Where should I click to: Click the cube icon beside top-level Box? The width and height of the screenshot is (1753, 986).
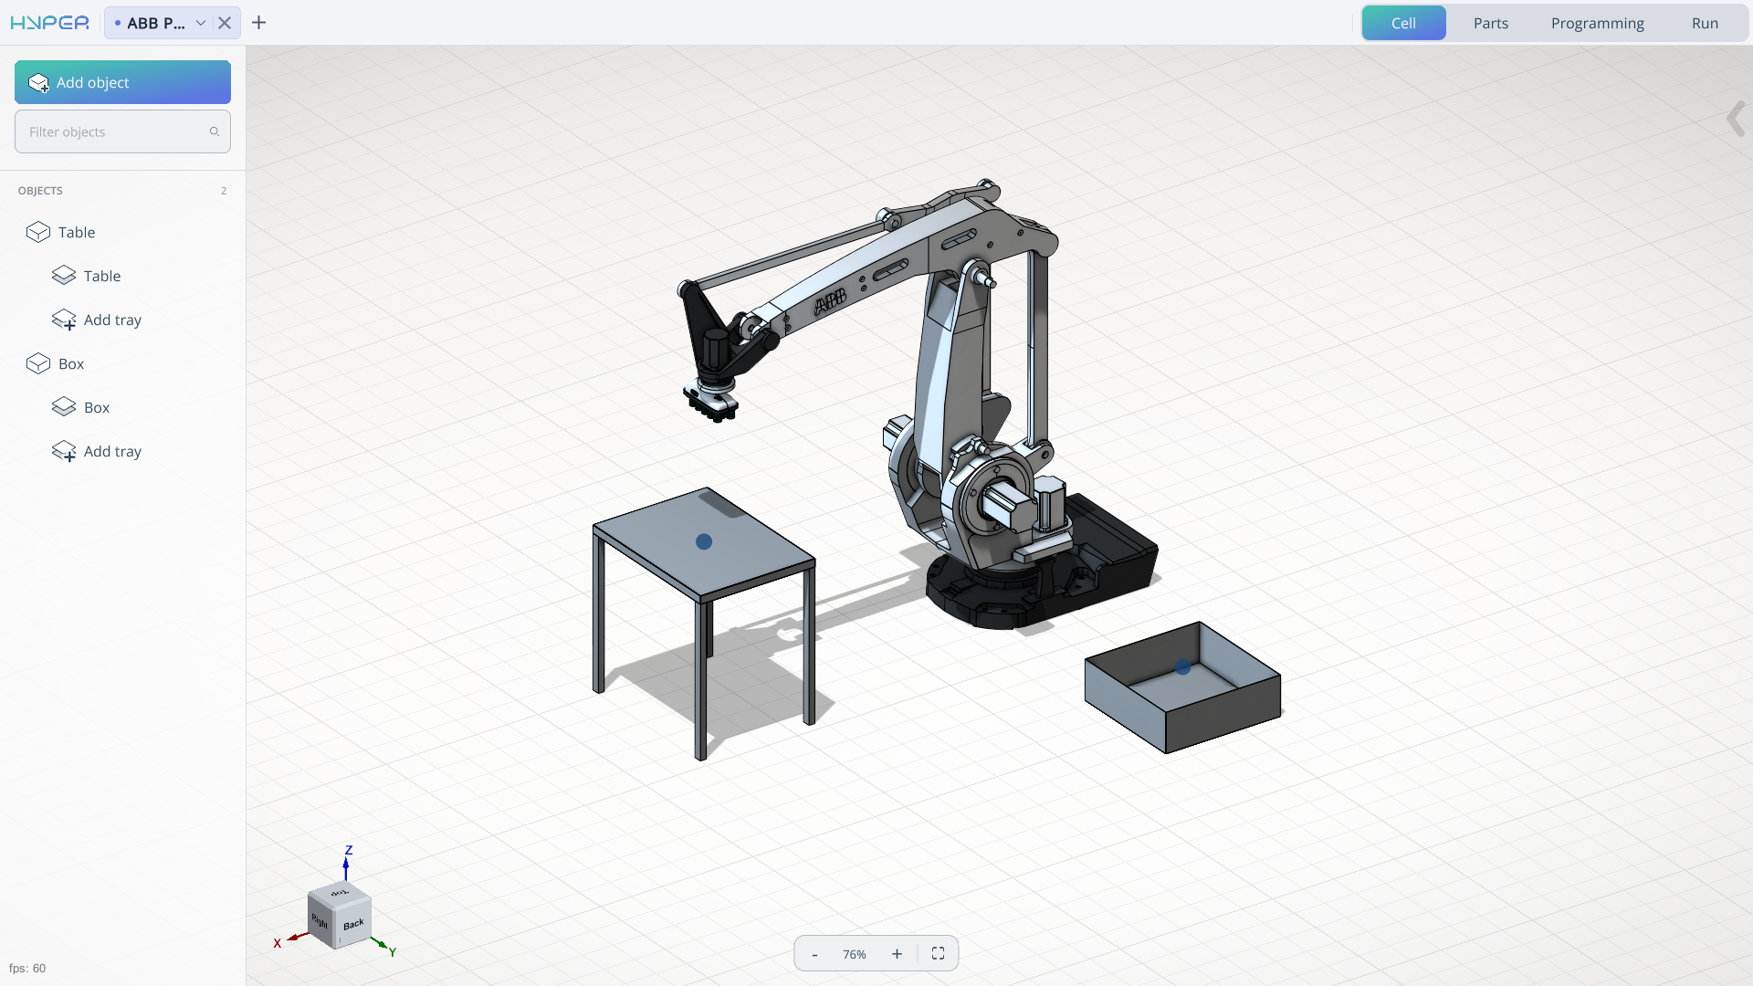(38, 363)
